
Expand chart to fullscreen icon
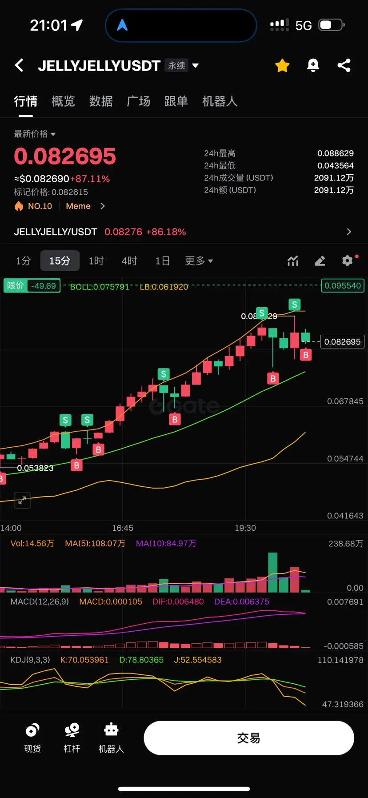tap(22, 500)
